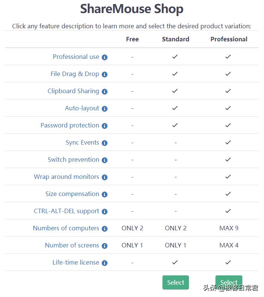Screen dimensions: 264x297
Task: Open the Number of screens link
Action: [x=72, y=245]
